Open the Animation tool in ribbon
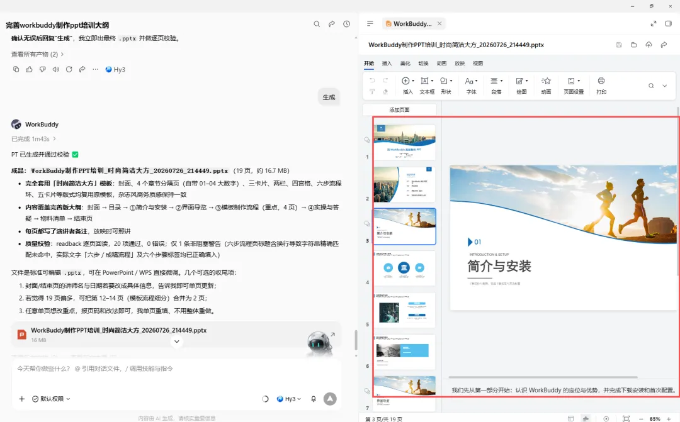The image size is (680, 422). coord(546,86)
